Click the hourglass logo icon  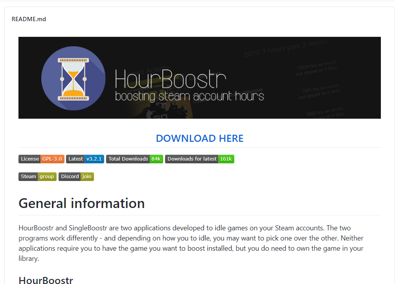coord(73,78)
